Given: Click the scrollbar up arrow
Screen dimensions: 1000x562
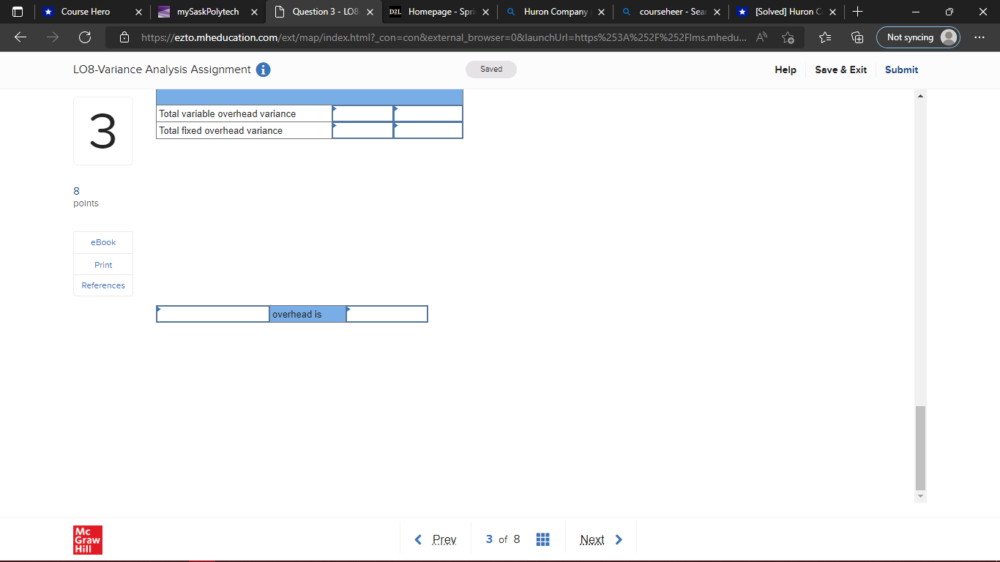Looking at the screenshot, I should tap(921, 96).
